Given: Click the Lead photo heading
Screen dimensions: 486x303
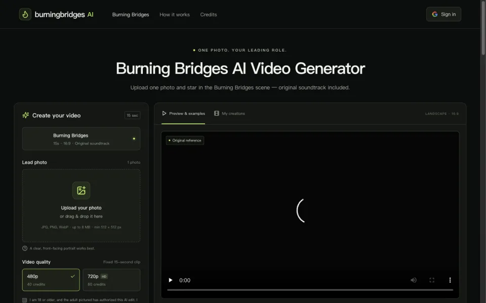Looking at the screenshot, I should (34, 162).
